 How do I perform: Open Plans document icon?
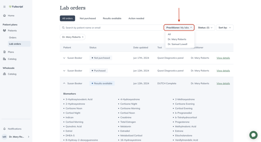pyautogui.click(x=5, y=52)
